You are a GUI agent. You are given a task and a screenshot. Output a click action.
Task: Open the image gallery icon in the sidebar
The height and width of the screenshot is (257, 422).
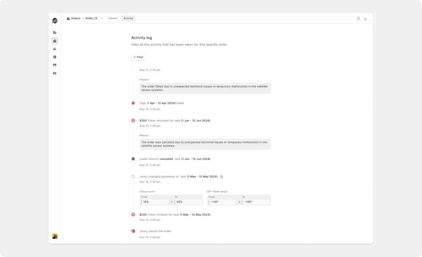55,65
